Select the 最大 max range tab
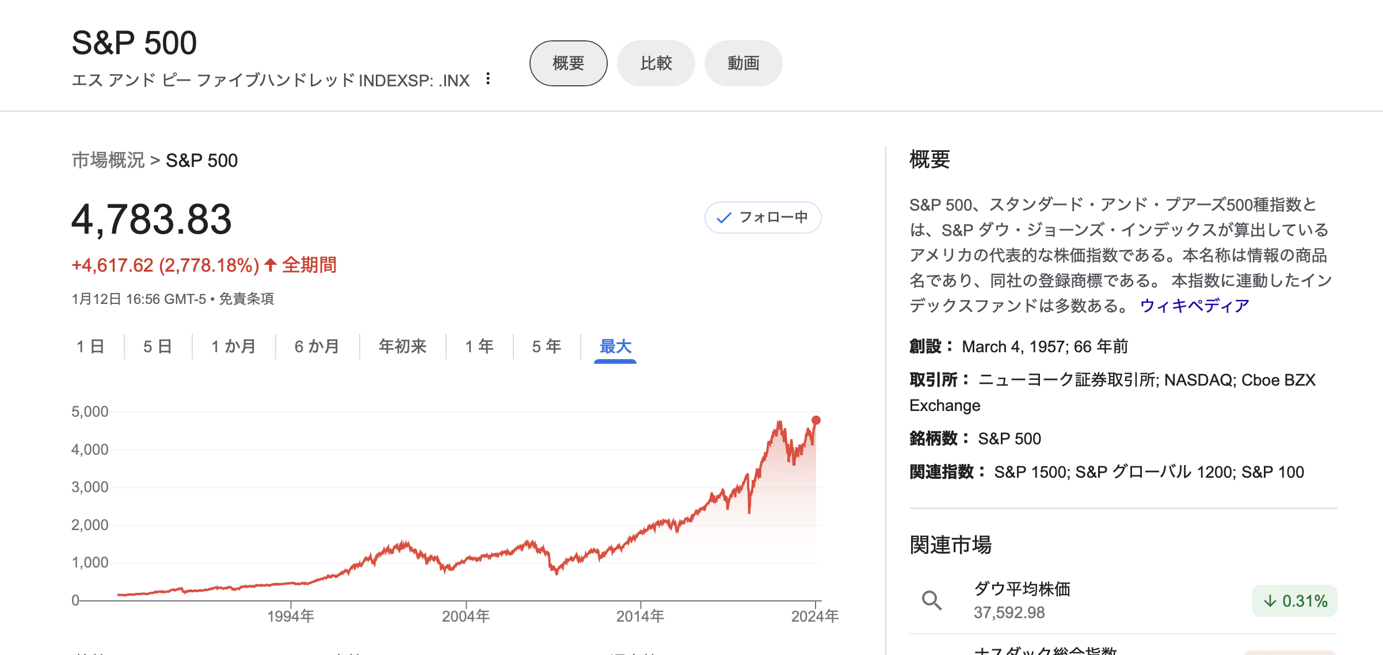 click(x=615, y=346)
